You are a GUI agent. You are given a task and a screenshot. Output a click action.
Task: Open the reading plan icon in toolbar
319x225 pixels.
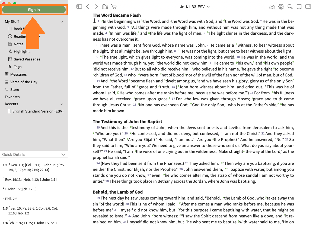(x=272, y=7)
